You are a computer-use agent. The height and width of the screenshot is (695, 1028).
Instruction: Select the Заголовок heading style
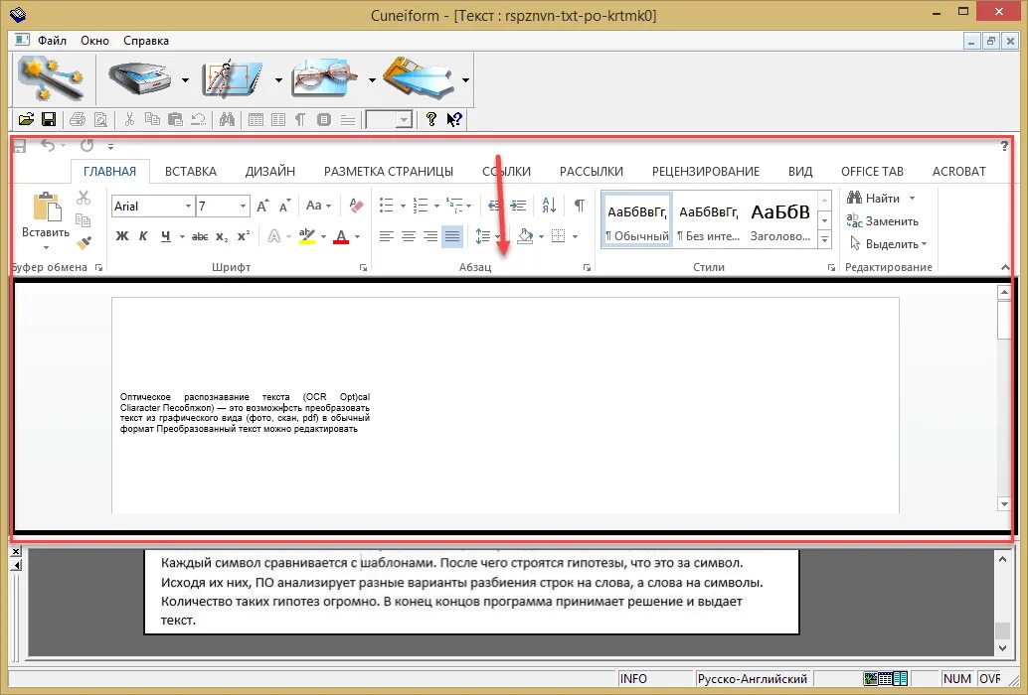click(x=780, y=220)
